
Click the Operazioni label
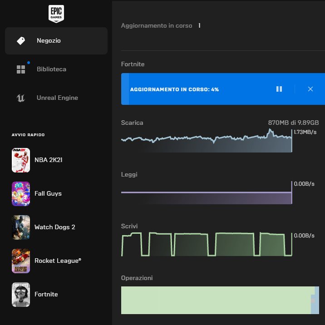[137, 278]
